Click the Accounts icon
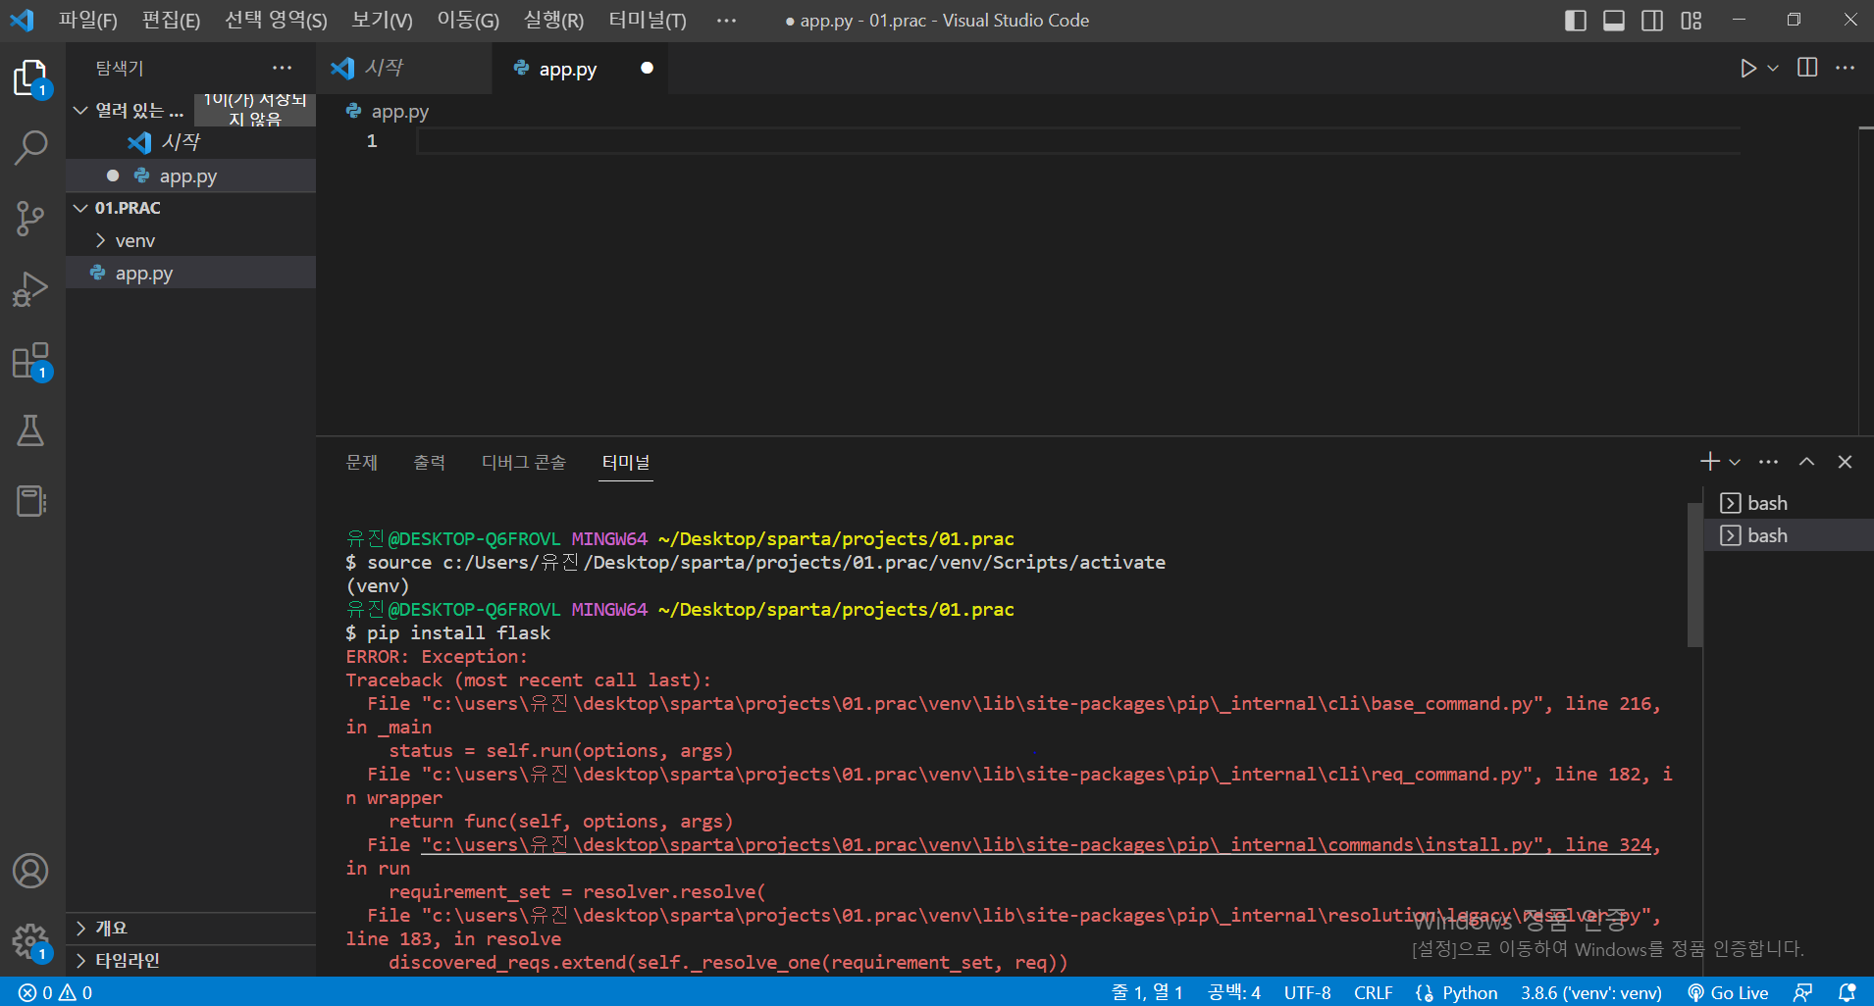The height and width of the screenshot is (1006, 1874). (31, 871)
